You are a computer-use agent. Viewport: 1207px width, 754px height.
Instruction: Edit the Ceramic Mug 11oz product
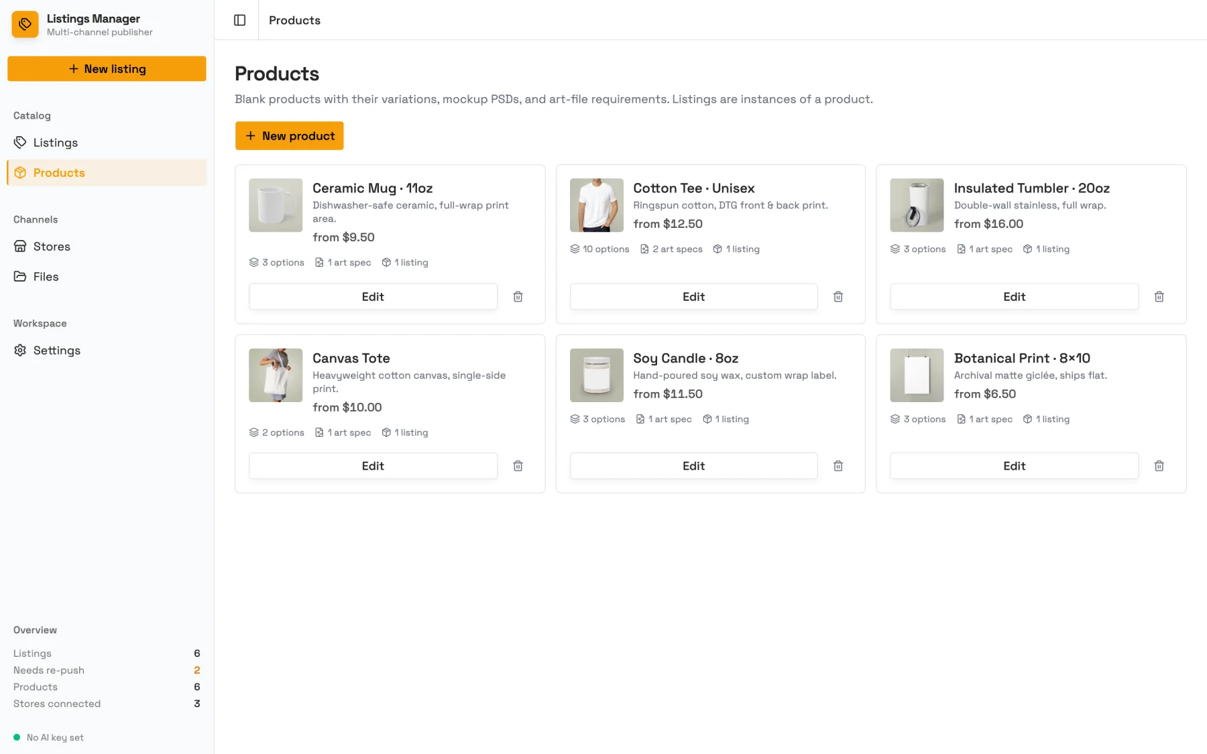(373, 296)
